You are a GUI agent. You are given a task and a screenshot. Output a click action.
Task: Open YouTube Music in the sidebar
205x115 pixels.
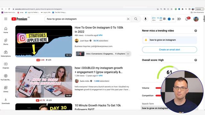[x=6, y=77]
